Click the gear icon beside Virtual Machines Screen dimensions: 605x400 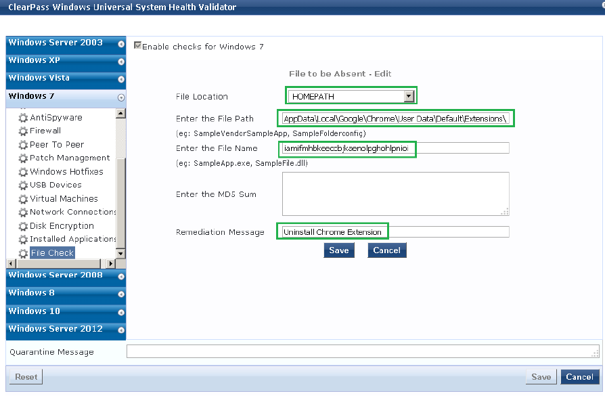23,199
